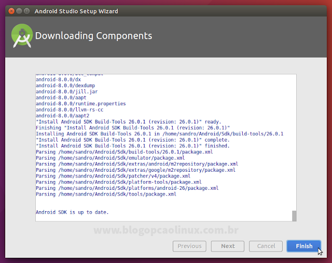Image resolution: width=332 pixels, height=263 pixels.
Task: Select the 'android-8.0.0/runtime.properties' line
Action: [x=81, y=104]
